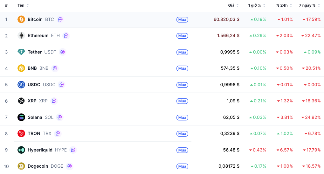The height and width of the screenshot is (174, 324).
Task: Click Mua button for Dogecoin
Action: 182,166
